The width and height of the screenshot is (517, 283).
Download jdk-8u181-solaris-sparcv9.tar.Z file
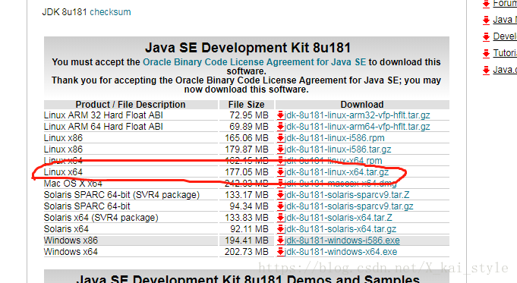point(347,195)
